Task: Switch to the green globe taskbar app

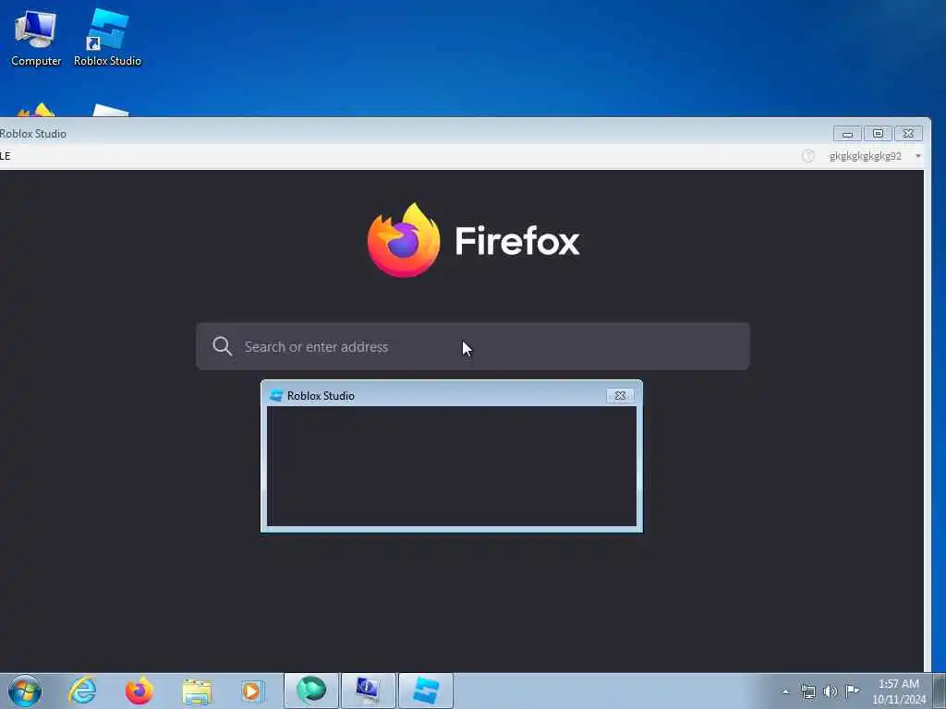Action: [311, 691]
